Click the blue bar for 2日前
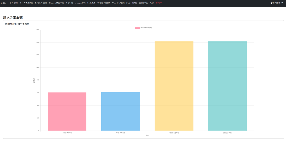Image resolution: width=286 pixels, height=152 pixels. [x=120, y=111]
